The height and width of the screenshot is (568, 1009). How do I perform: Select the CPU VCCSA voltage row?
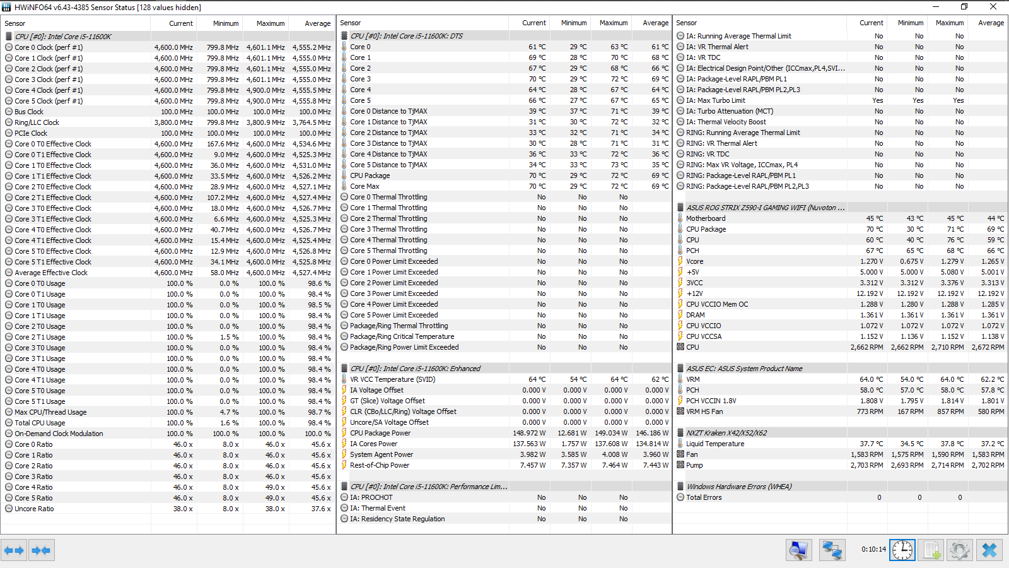(x=841, y=336)
